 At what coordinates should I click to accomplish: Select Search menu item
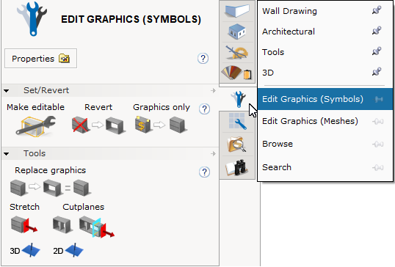pos(325,167)
